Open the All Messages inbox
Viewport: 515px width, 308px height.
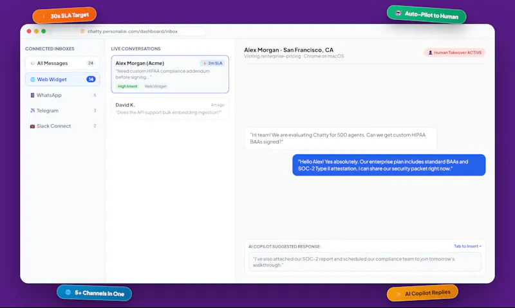(62, 63)
